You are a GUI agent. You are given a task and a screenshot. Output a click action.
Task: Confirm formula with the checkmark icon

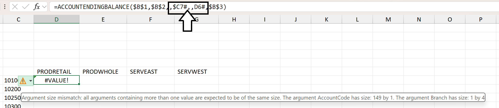click(x=26, y=7)
